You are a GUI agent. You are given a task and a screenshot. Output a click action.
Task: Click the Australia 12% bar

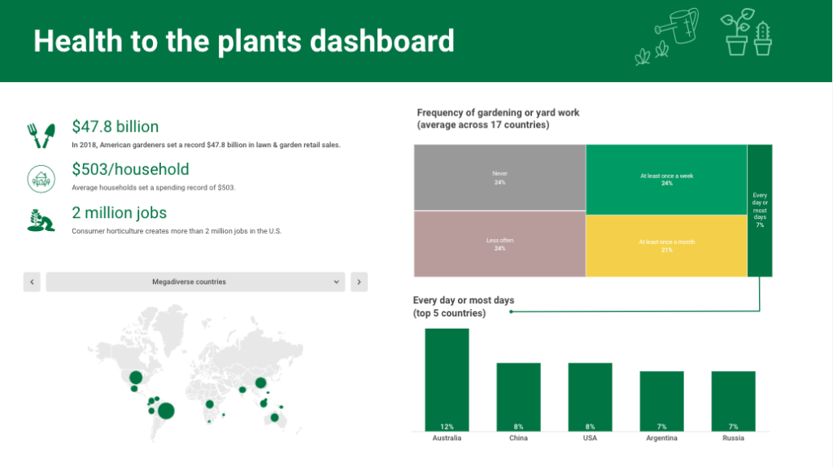tap(447, 380)
